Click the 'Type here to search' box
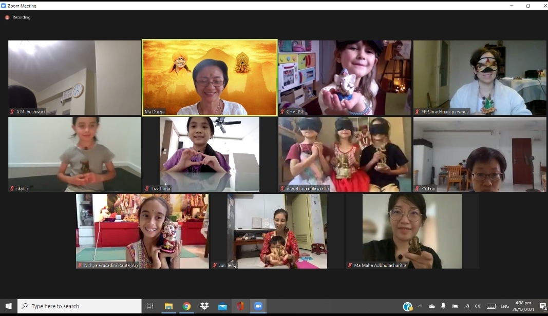Screen dimensions: 548x316 click(x=80, y=306)
